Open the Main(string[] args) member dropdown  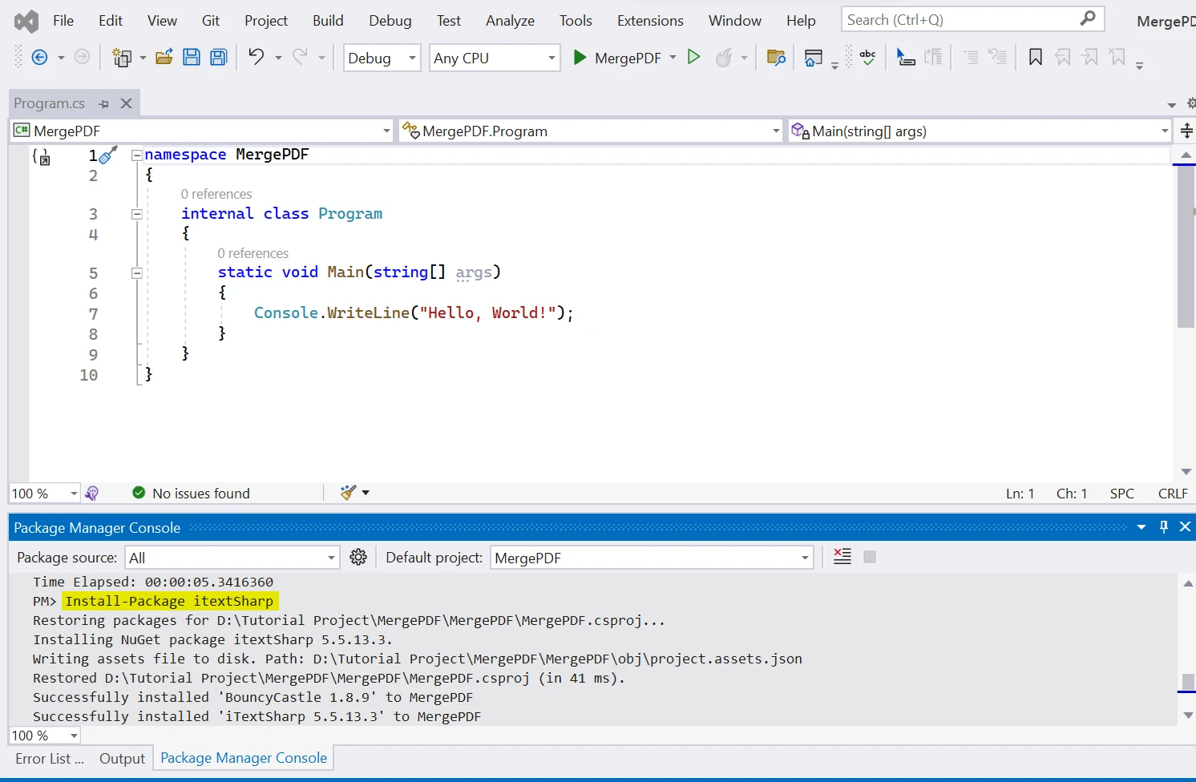[980, 131]
